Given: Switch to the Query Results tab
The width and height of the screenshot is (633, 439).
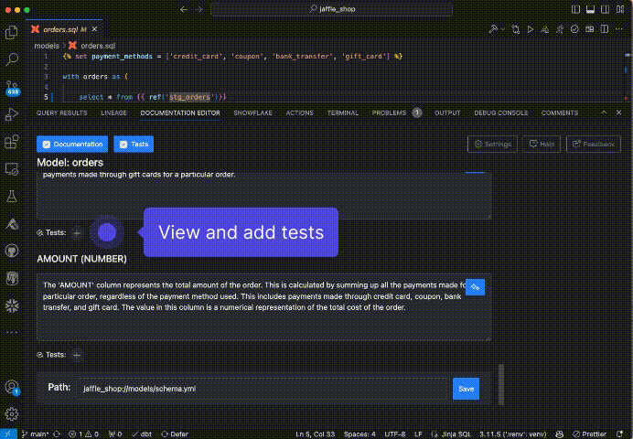Looking at the screenshot, I should pos(61,113).
